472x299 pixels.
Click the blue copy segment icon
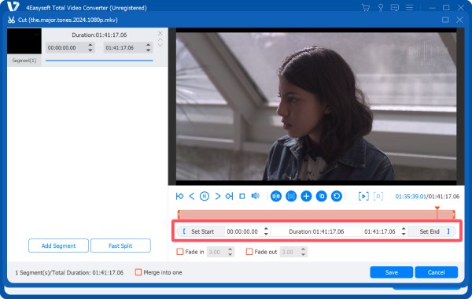click(x=321, y=197)
